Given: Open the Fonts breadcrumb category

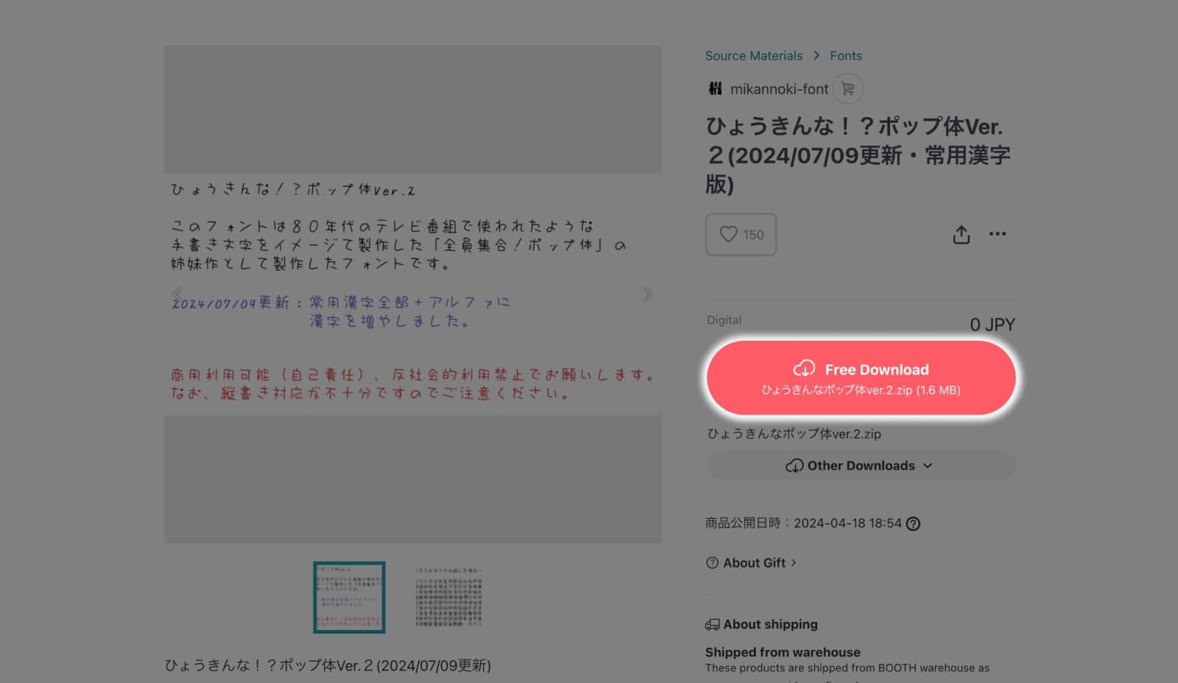Looking at the screenshot, I should click(x=845, y=55).
